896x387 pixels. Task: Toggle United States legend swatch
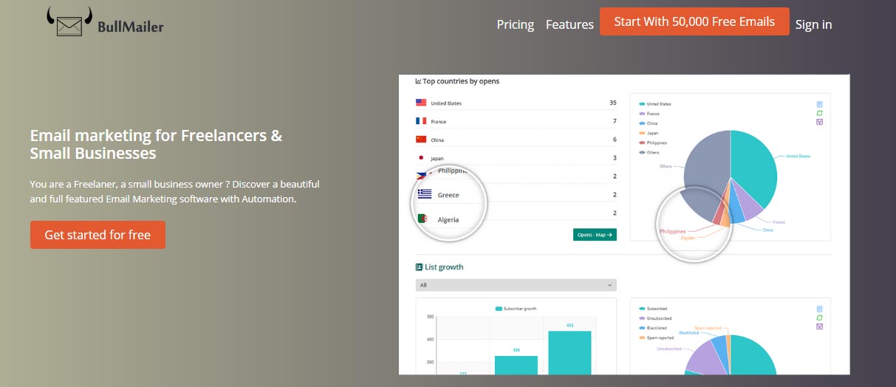642,104
